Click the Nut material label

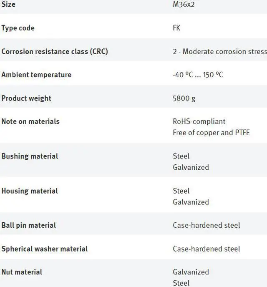click(22, 272)
